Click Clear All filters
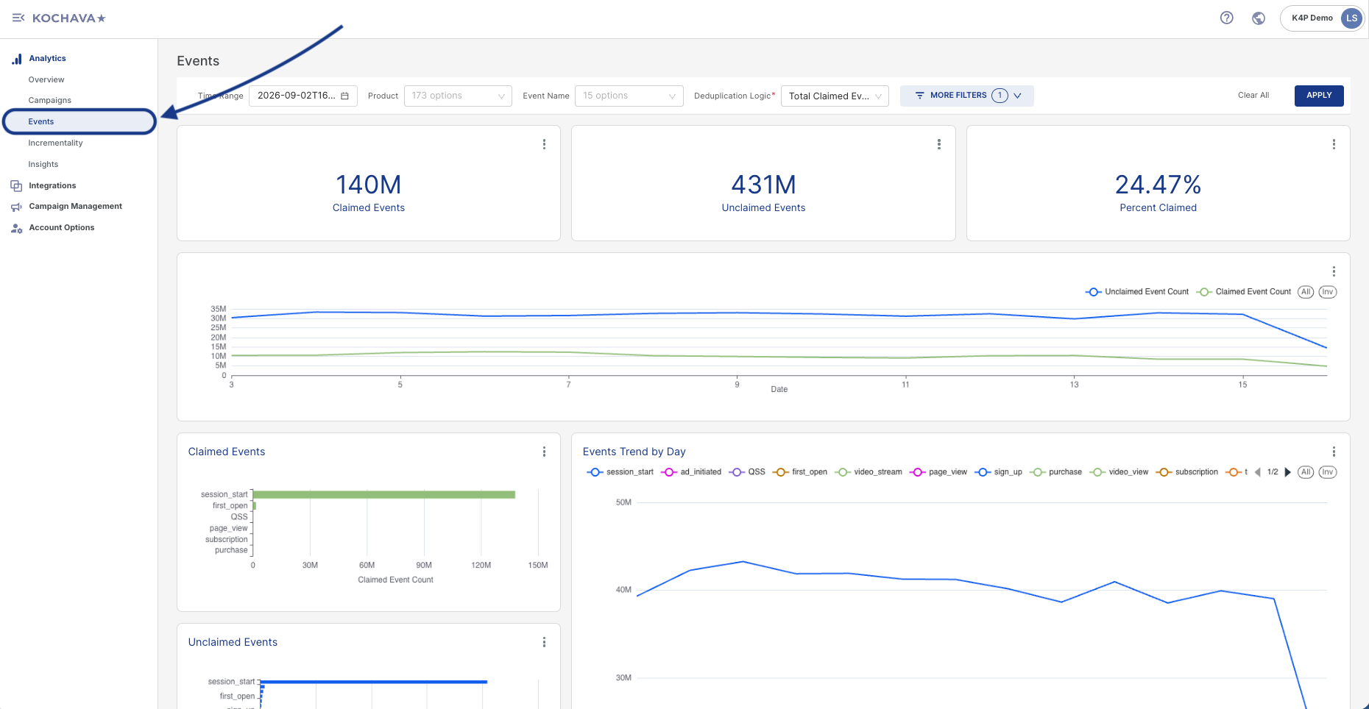 coord(1253,96)
